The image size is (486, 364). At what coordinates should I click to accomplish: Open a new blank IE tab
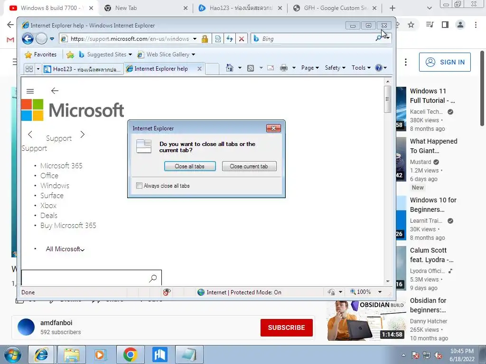(x=212, y=69)
